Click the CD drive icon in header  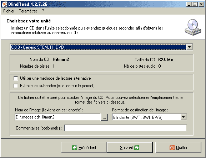point(193,27)
